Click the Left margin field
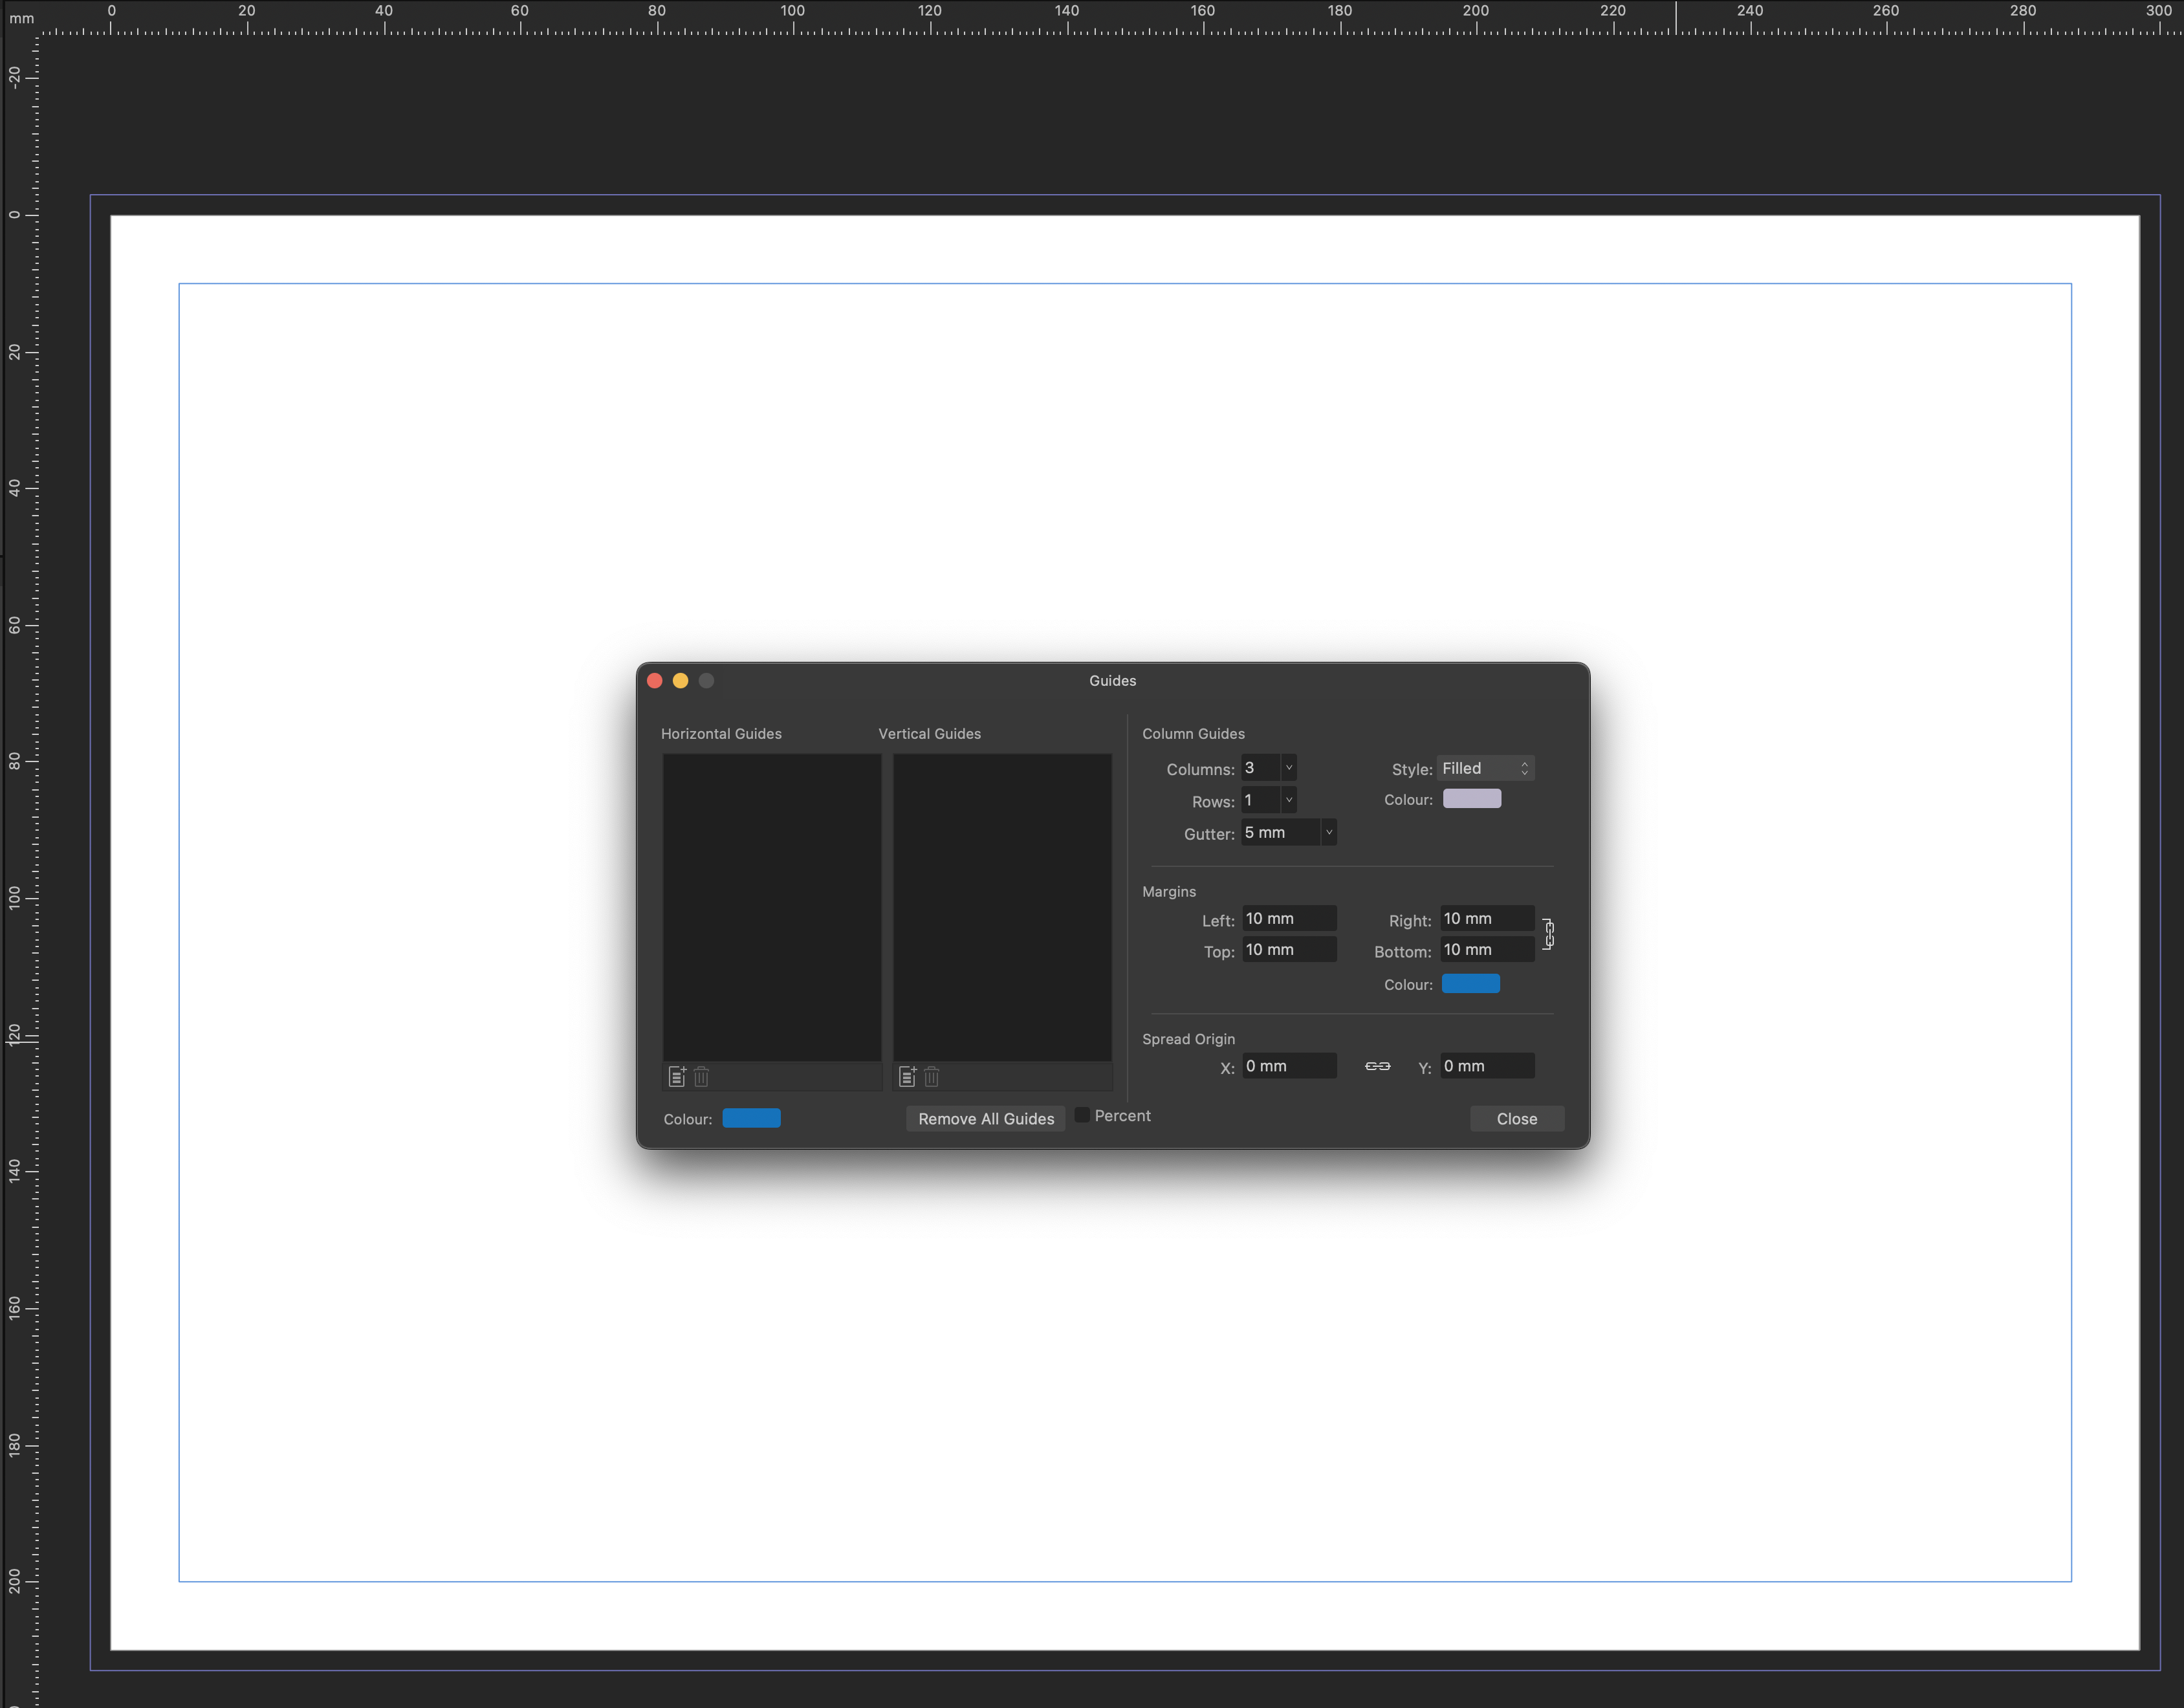The width and height of the screenshot is (2184, 1708). pos(1290,918)
